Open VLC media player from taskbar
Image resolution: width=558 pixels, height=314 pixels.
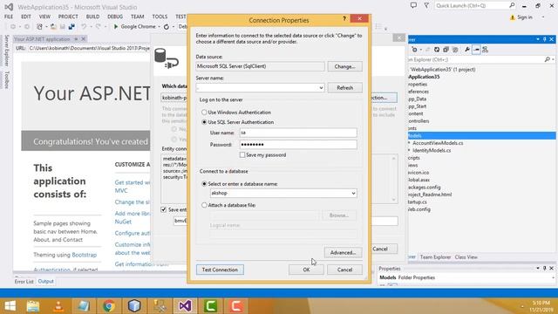coord(58,306)
